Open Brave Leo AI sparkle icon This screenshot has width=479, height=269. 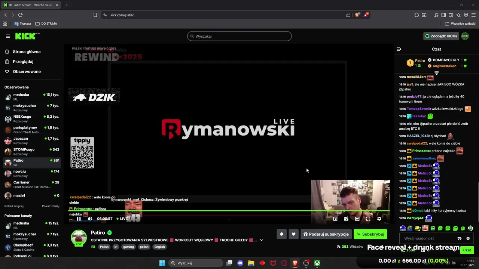coord(458,15)
